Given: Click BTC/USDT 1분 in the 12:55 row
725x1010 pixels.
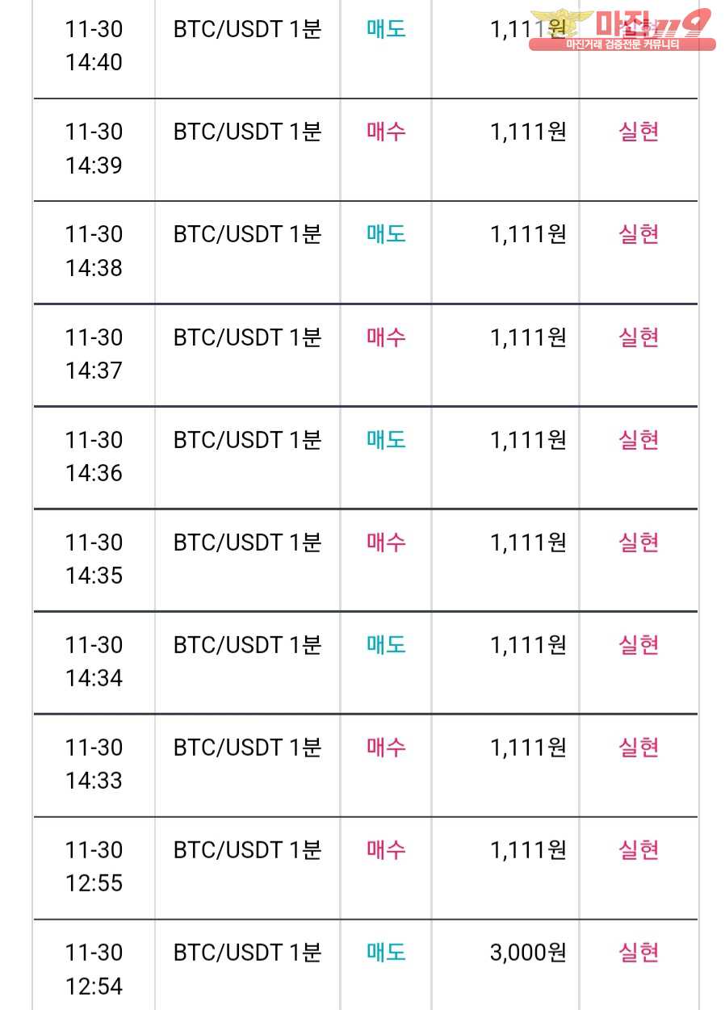Looking at the screenshot, I should (247, 849).
